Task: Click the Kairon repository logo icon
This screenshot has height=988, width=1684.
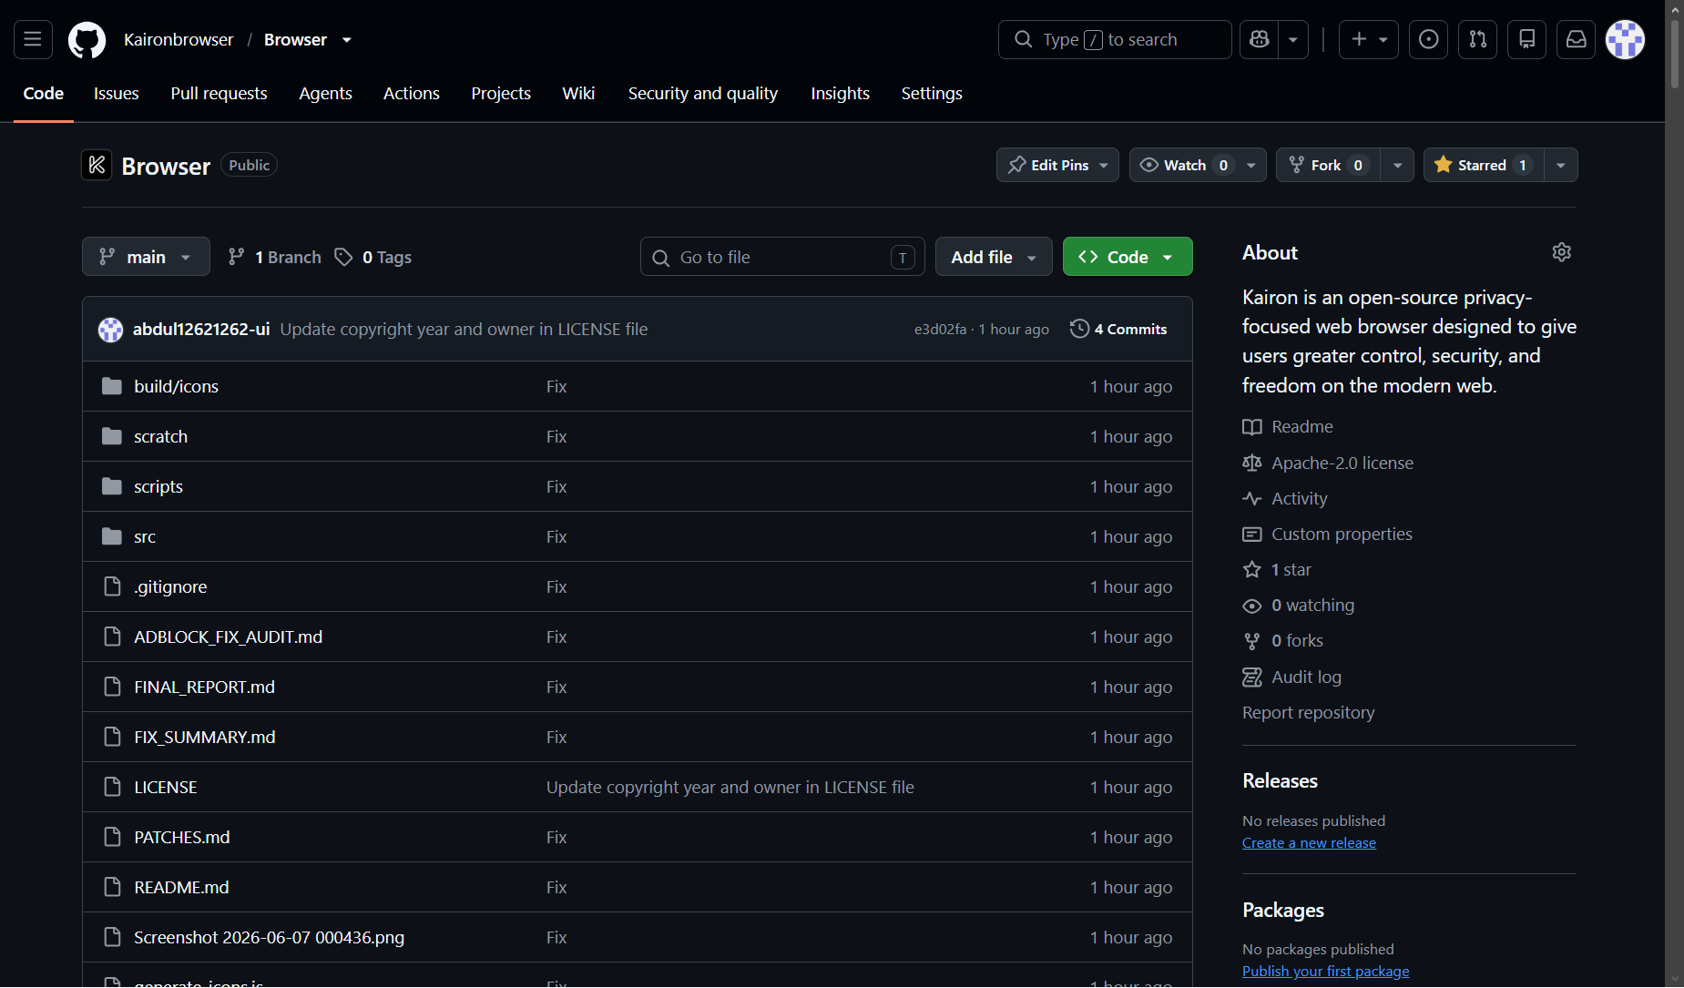Action: pyautogui.click(x=97, y=165)
